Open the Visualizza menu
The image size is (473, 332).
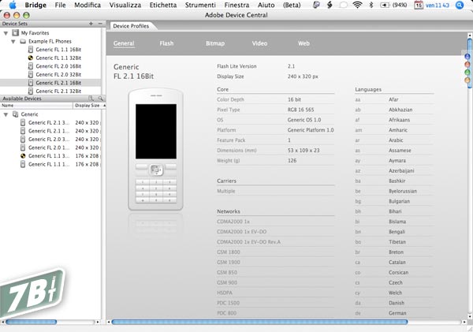[x=125, y=6]
